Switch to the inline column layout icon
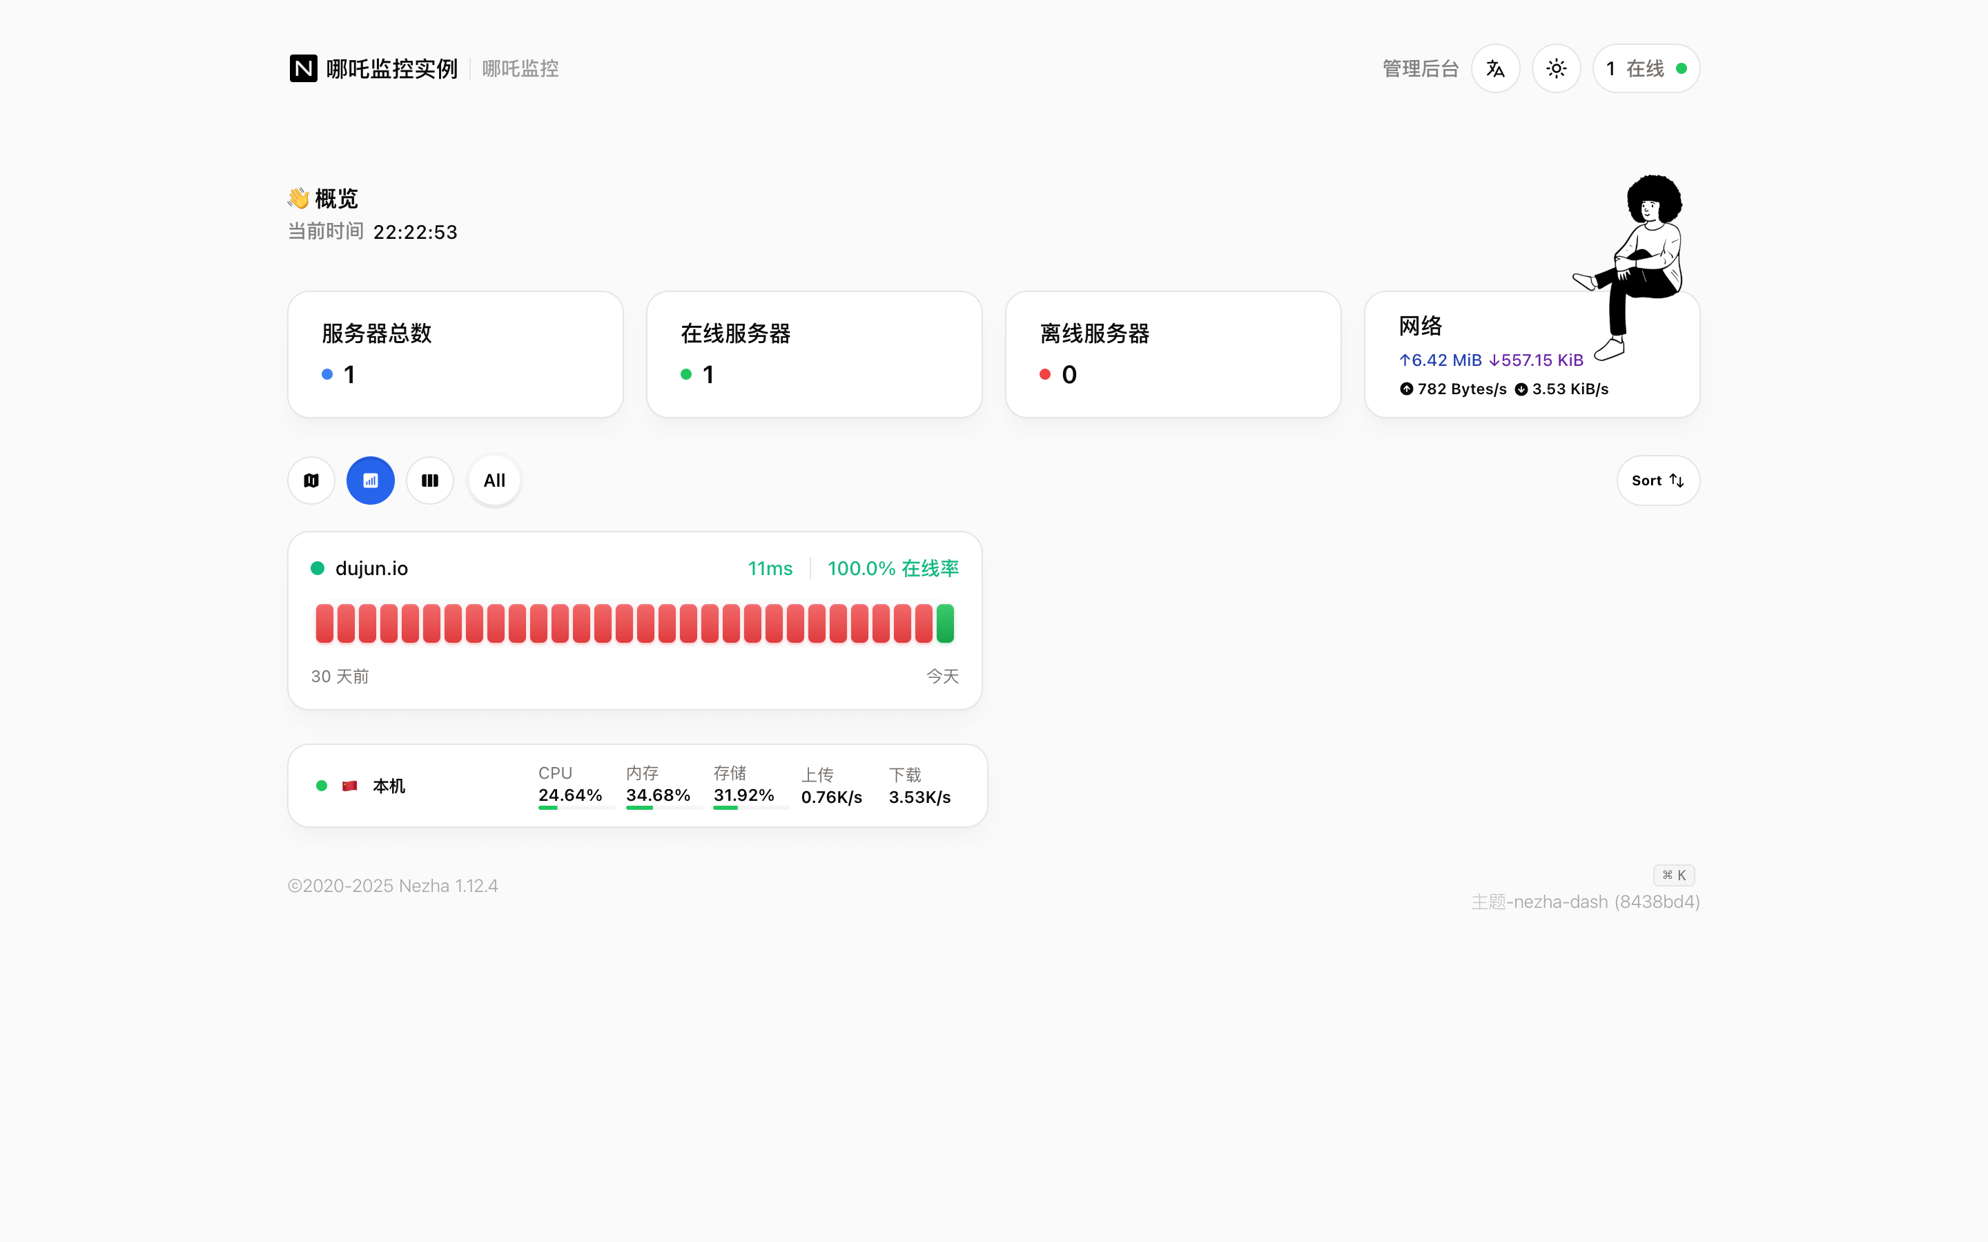Viewport: 1988px width, 1242px height. 429,481
